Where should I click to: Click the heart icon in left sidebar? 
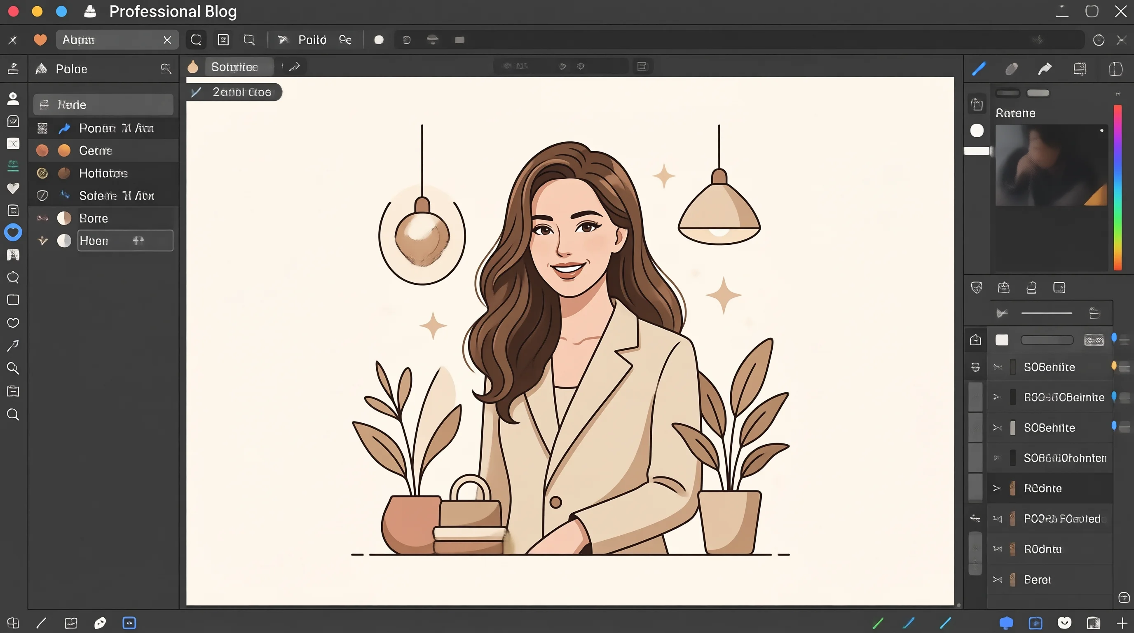(x=13, y=188)
